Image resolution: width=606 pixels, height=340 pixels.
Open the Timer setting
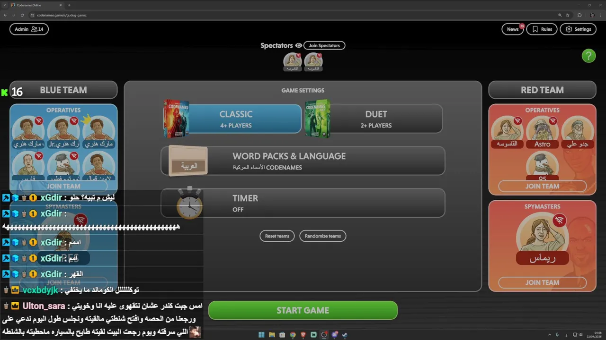303,203
